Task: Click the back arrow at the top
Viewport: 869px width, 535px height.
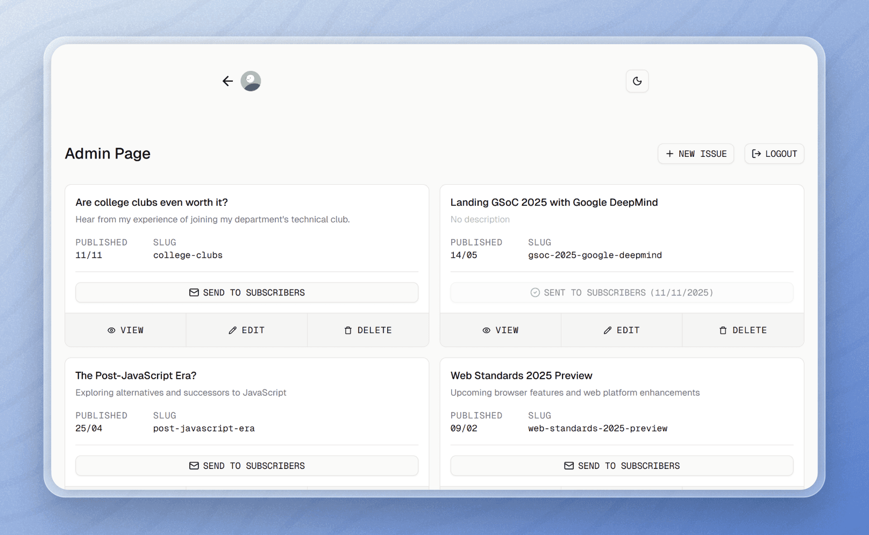Action: click(x=227, y=81)
